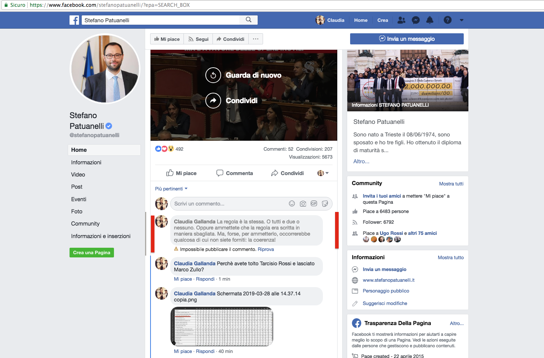
Task: Click Personaggio pubblico category link
Action: (386, 291)
